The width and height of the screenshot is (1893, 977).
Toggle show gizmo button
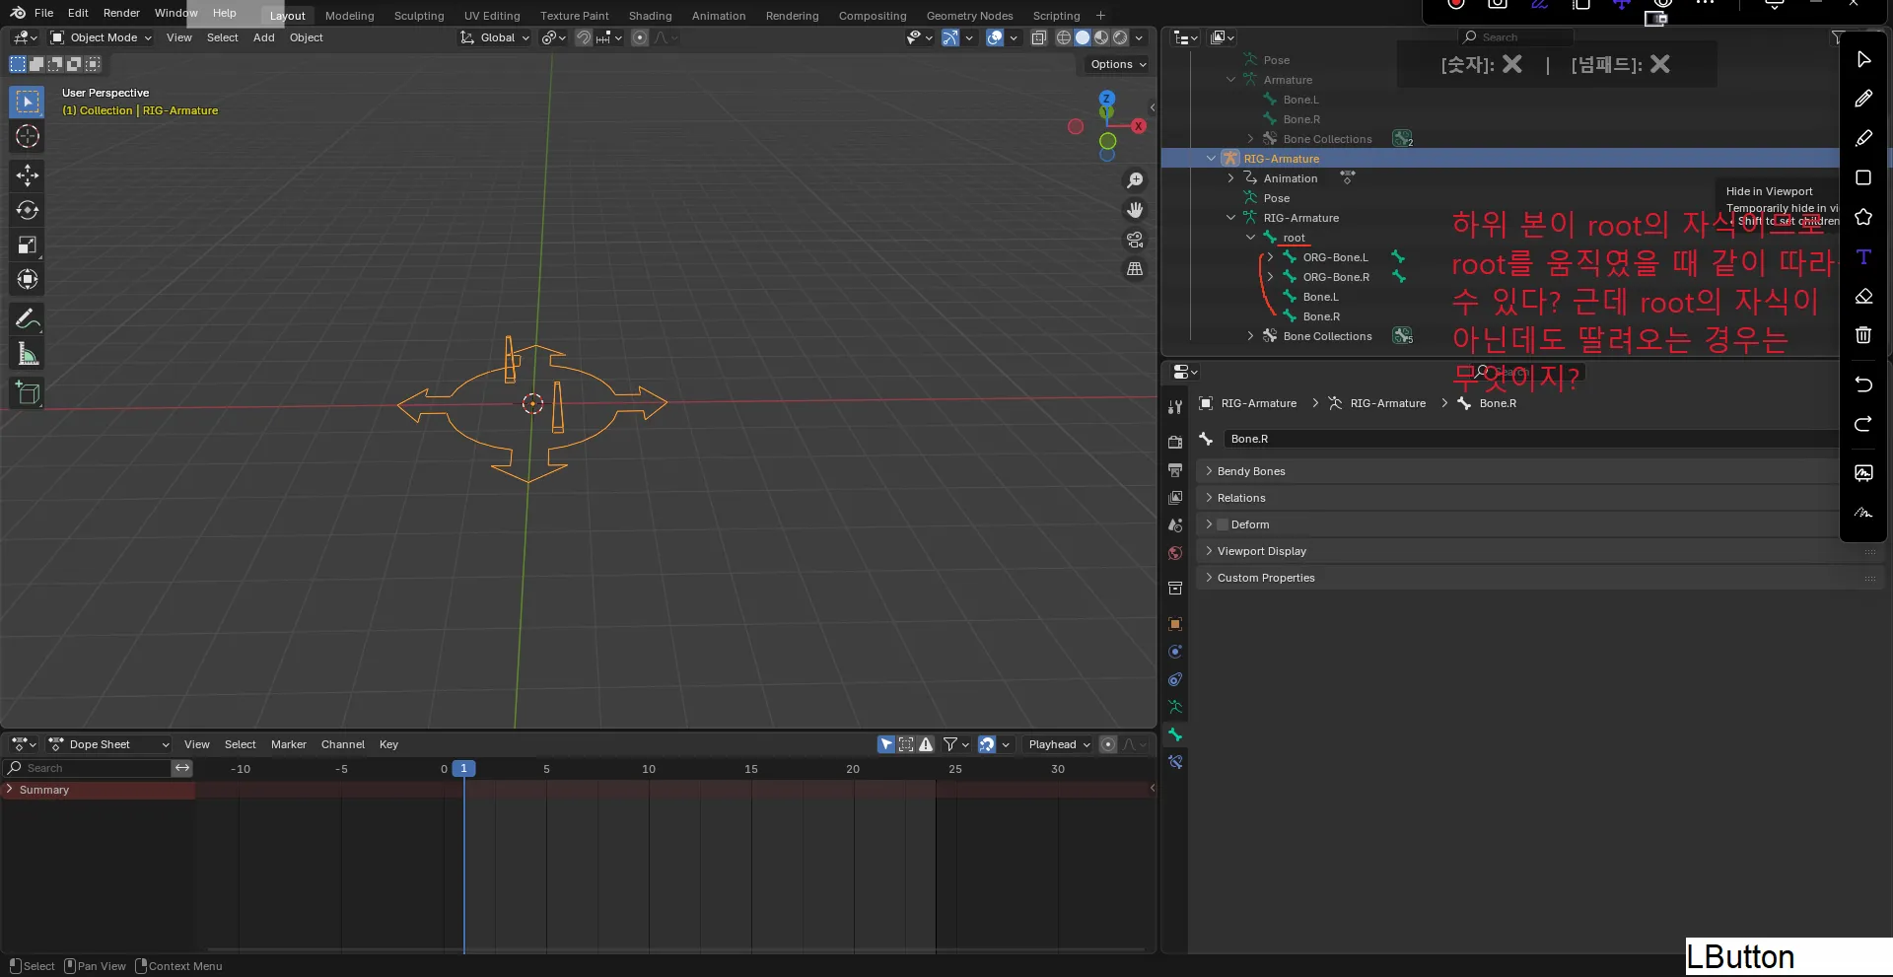coord(950,37)
